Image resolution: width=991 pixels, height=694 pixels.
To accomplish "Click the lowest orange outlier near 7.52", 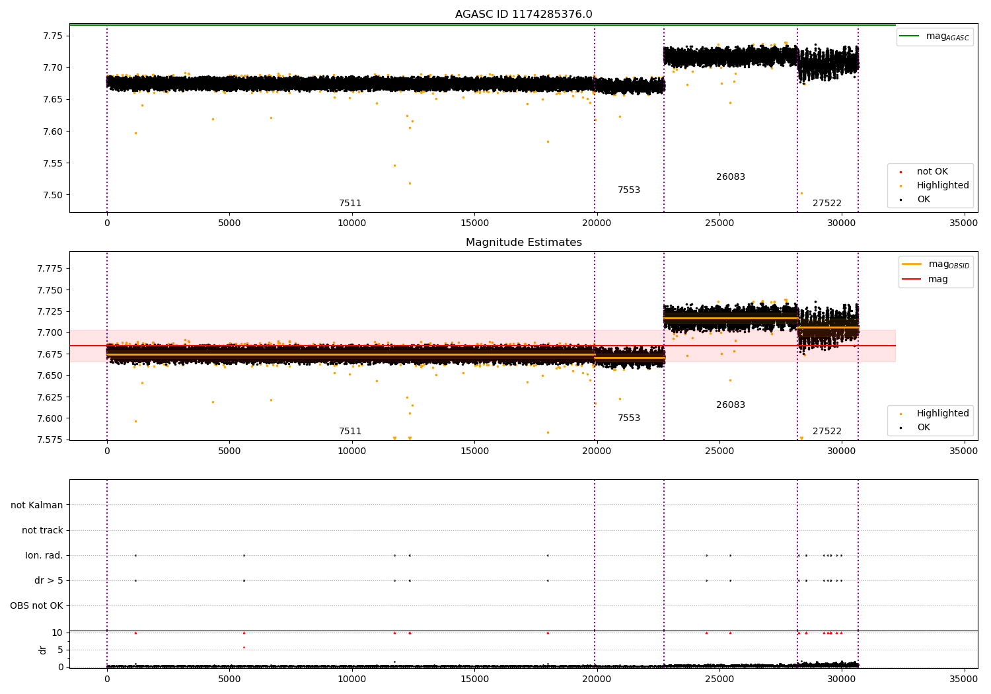I will pos(410,183).
